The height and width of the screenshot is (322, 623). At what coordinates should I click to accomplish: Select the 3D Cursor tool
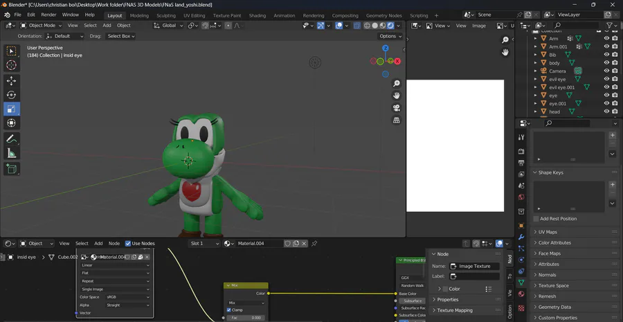pos(12,65)
